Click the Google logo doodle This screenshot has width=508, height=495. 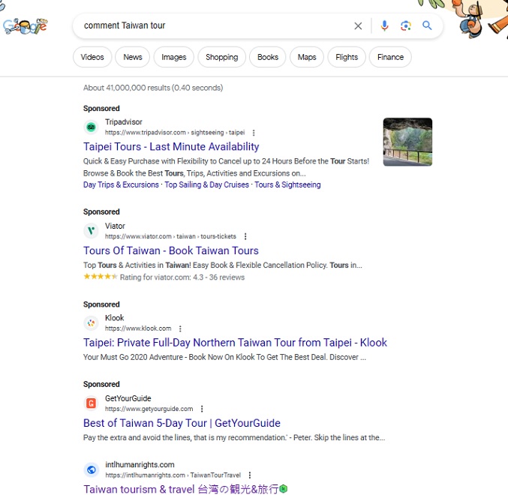click(x=25, y=26)
